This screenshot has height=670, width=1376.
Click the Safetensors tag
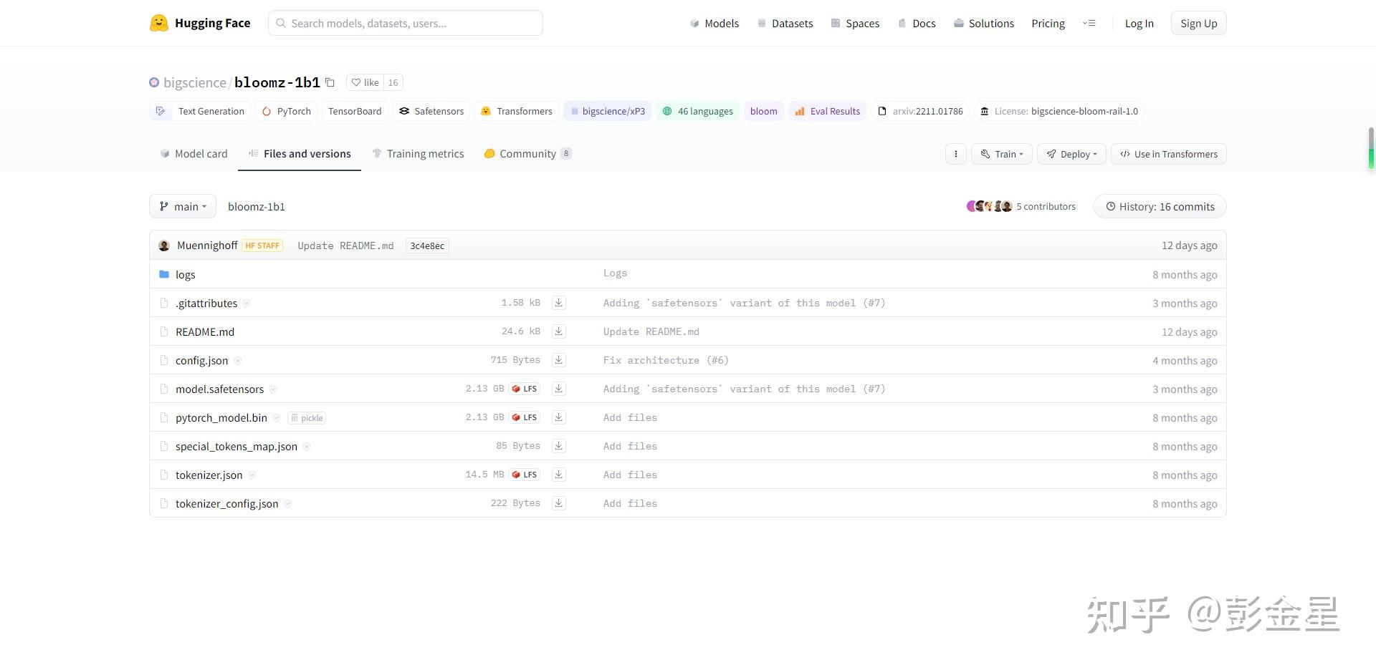click(431, 111)
